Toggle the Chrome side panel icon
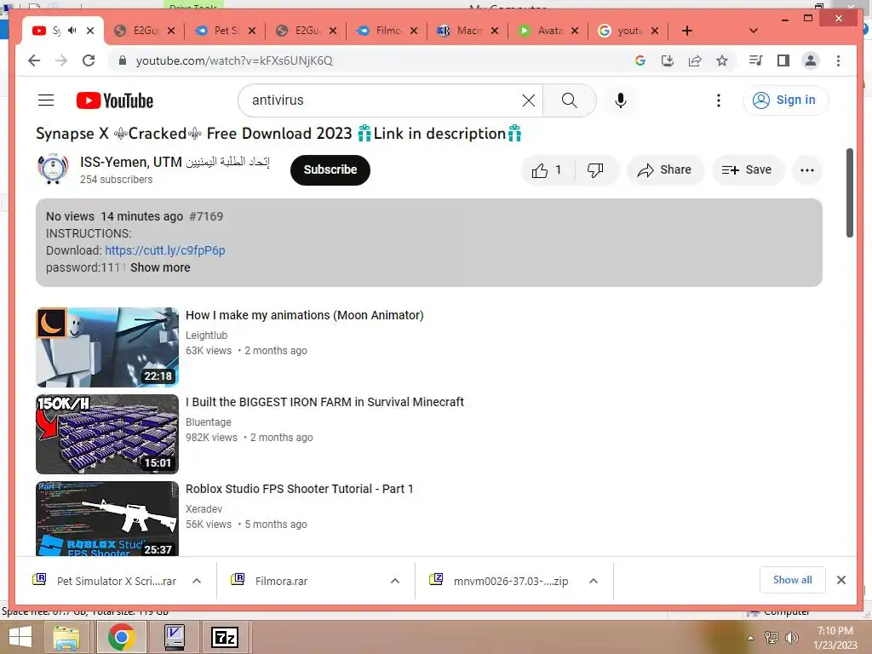The image size is (872, 654). point(783,60)
